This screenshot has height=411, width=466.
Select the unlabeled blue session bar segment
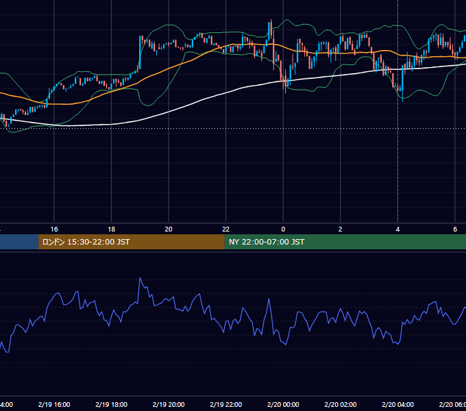19,242
